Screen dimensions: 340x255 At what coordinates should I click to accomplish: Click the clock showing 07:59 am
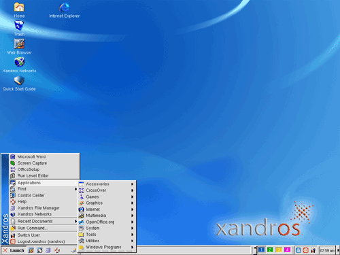pyautogui.click(x=327, y=250)
